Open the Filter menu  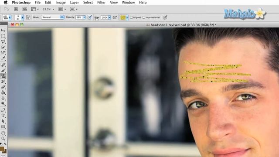(101, 3)
